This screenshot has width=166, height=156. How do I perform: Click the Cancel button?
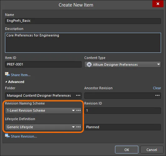pos(152,150)
